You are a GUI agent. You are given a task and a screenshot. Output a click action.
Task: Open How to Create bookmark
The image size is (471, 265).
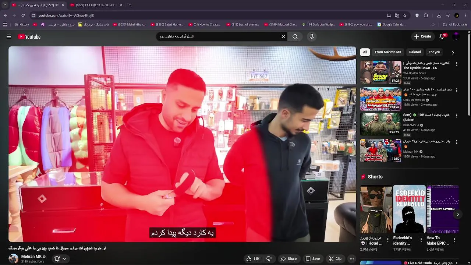[x=205, y=25]
